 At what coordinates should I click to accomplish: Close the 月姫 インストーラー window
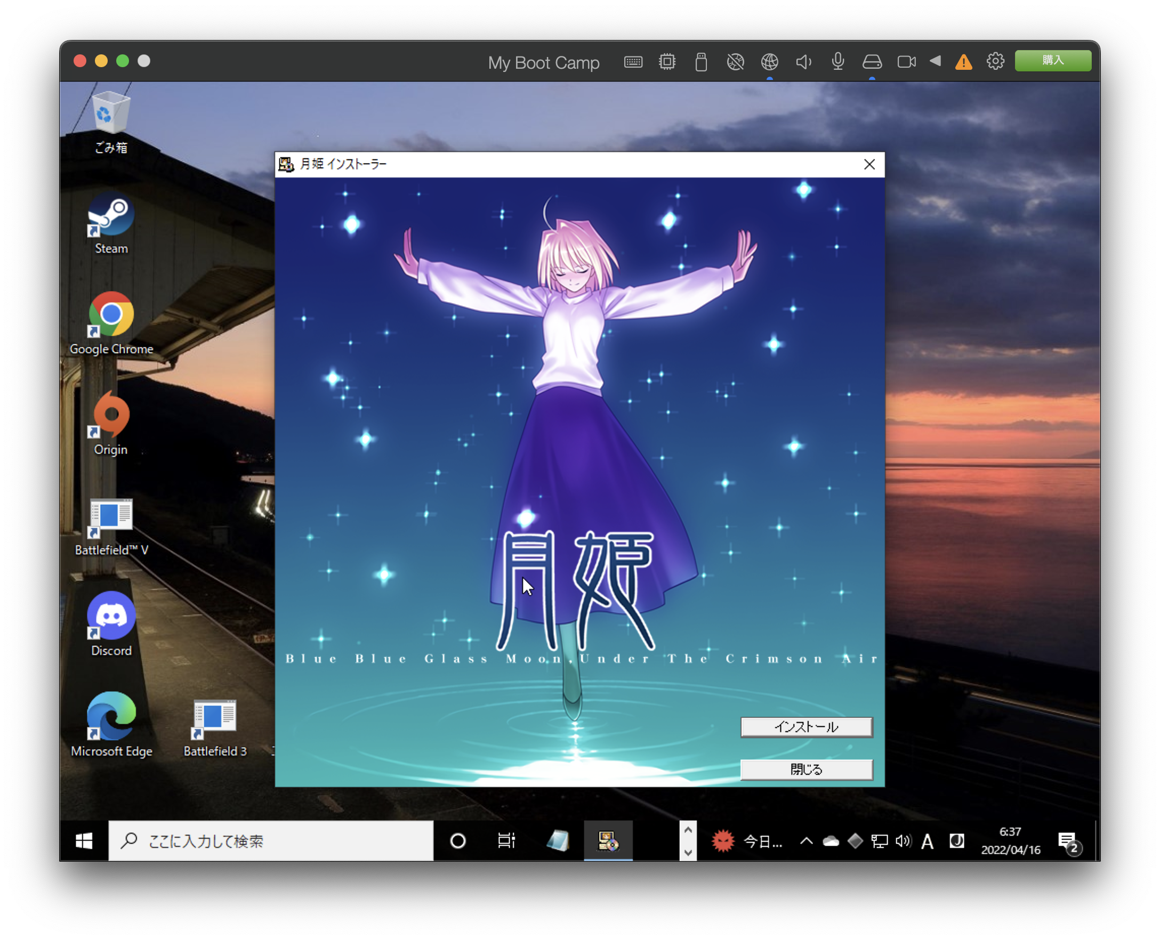pyautogui.click(x=868, y=164)
